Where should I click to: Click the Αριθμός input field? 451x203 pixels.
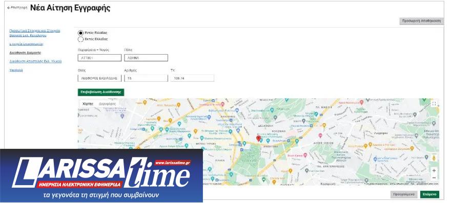[146, 78]
